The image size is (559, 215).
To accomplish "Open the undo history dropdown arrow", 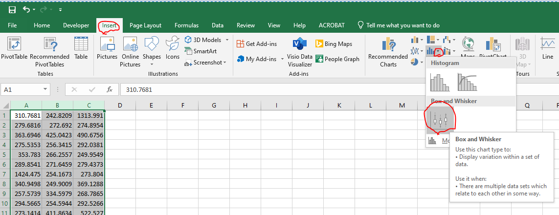I will pyautogui.click(x=34, y=10).
